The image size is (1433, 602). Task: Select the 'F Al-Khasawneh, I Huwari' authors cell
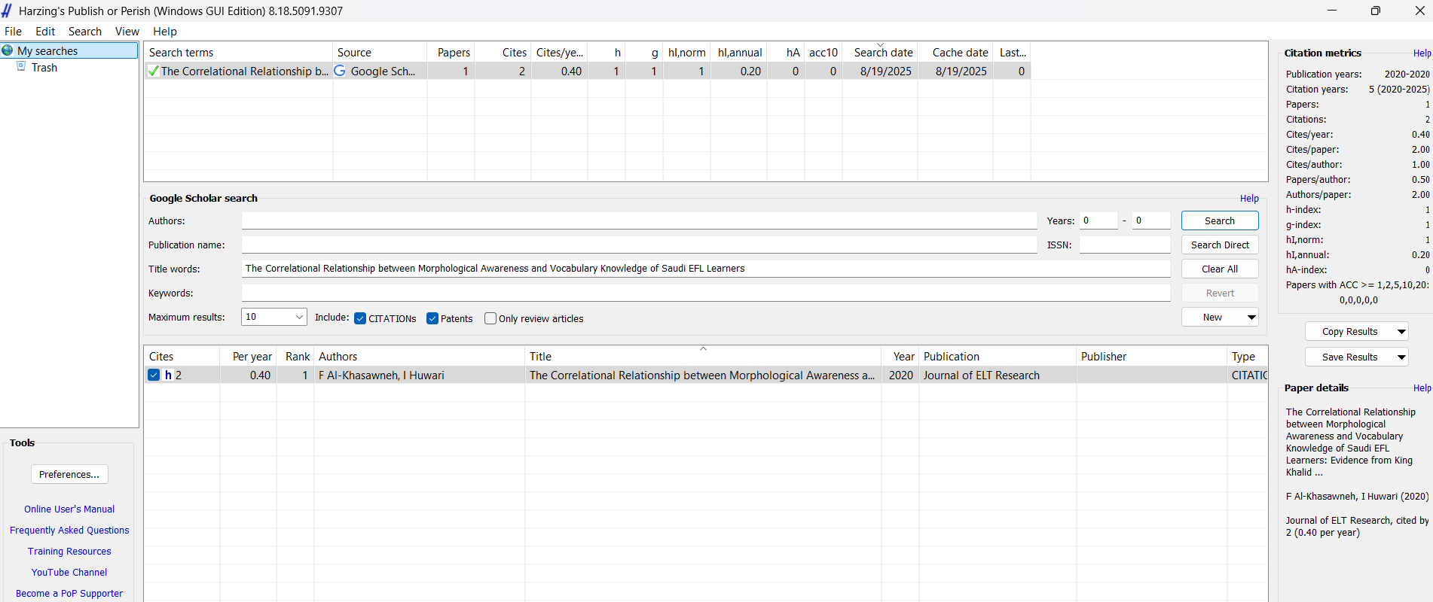coord(419,375)
